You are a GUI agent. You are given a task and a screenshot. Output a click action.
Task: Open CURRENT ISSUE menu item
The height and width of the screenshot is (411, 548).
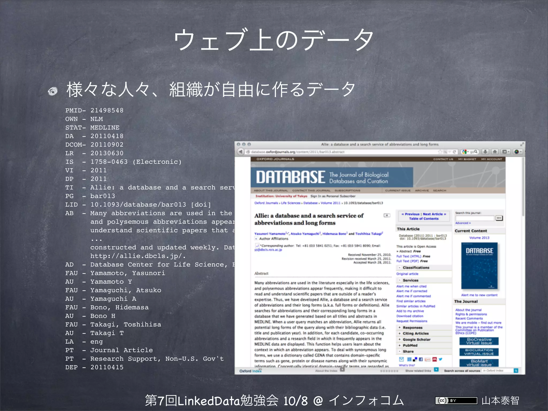coord(398,191)
